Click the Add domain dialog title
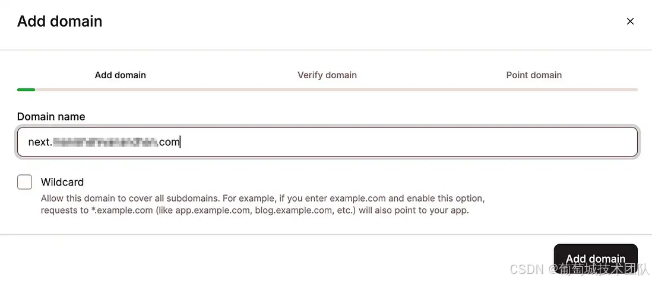 pyautogui.click(x=59, y=21)
